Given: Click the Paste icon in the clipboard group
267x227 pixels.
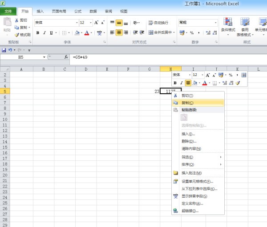Looking at the screenshot, I should tap(7, 22).
